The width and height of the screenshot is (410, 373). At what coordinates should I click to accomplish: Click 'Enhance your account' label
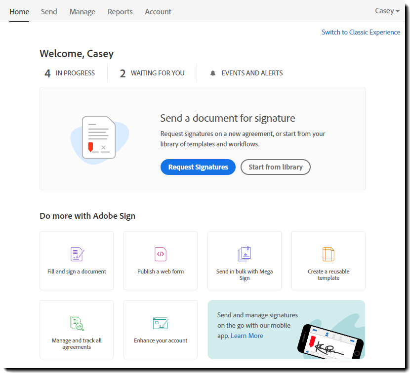click(161, 340)
